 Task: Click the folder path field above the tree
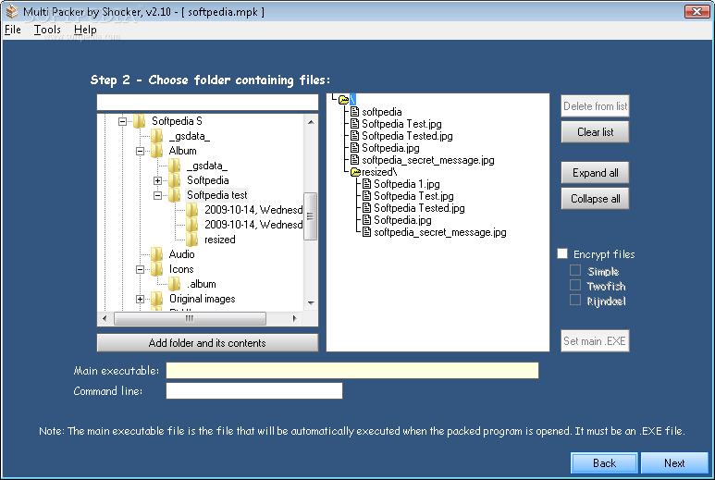[x=207, y=102]
